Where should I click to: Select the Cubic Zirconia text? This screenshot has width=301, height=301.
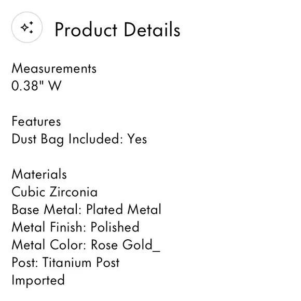click(x=54, y=192)
